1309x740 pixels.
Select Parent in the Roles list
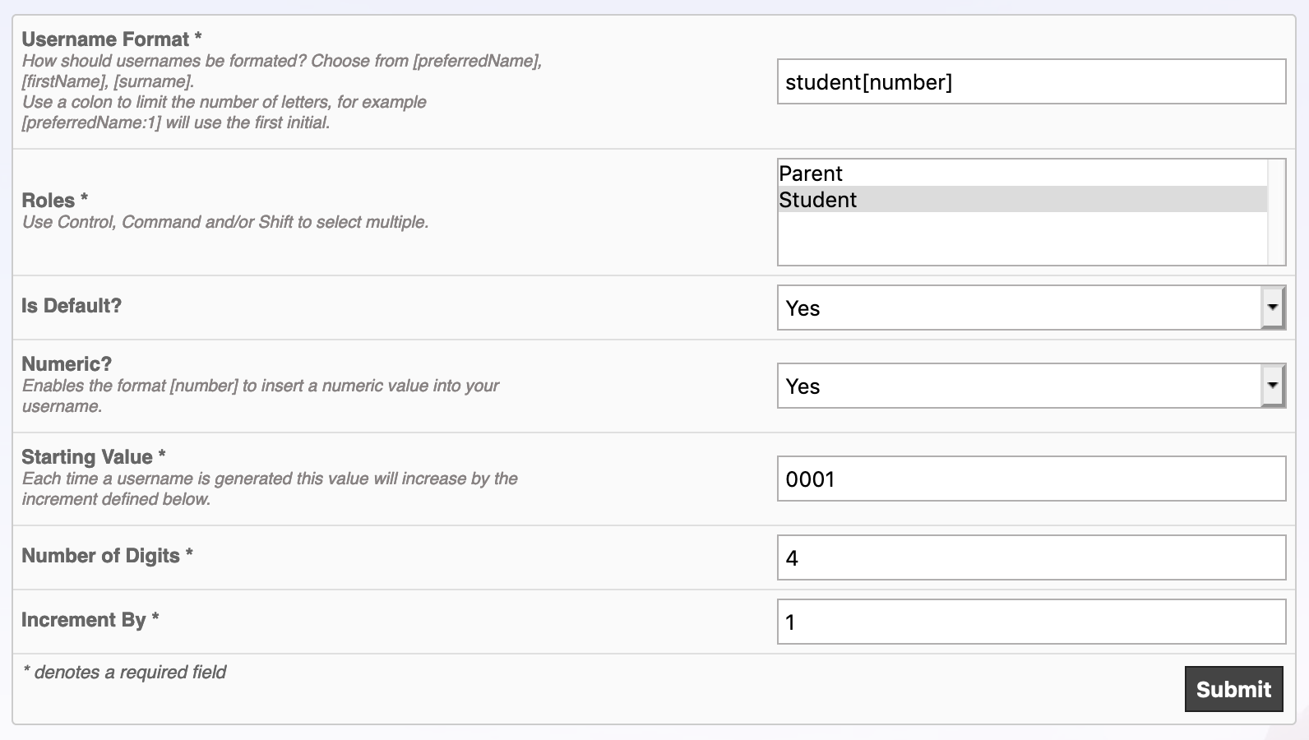coord(811,173)
